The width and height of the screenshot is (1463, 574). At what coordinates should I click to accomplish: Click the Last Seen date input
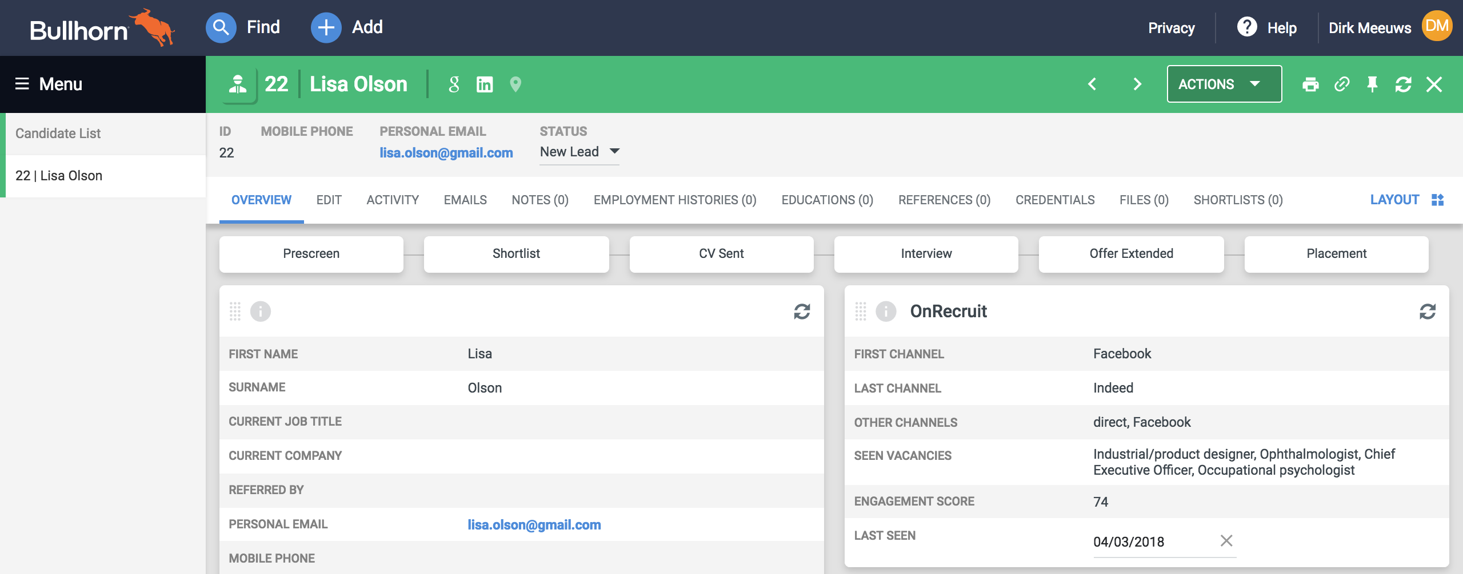[x=1149, y=542]
